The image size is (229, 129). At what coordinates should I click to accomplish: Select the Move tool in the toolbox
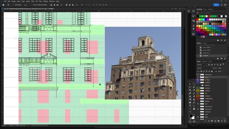(x=190, y=84)
